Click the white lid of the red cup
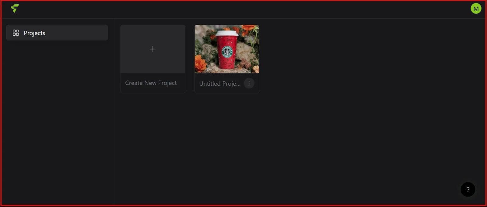The width and height of the screenshot is (487, 207). tap(227, 33)
